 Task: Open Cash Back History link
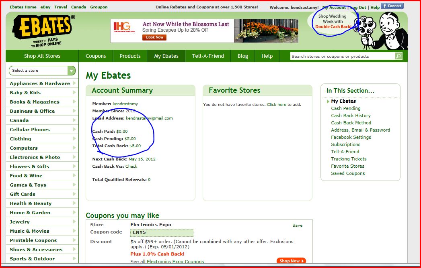click(351, 116)
